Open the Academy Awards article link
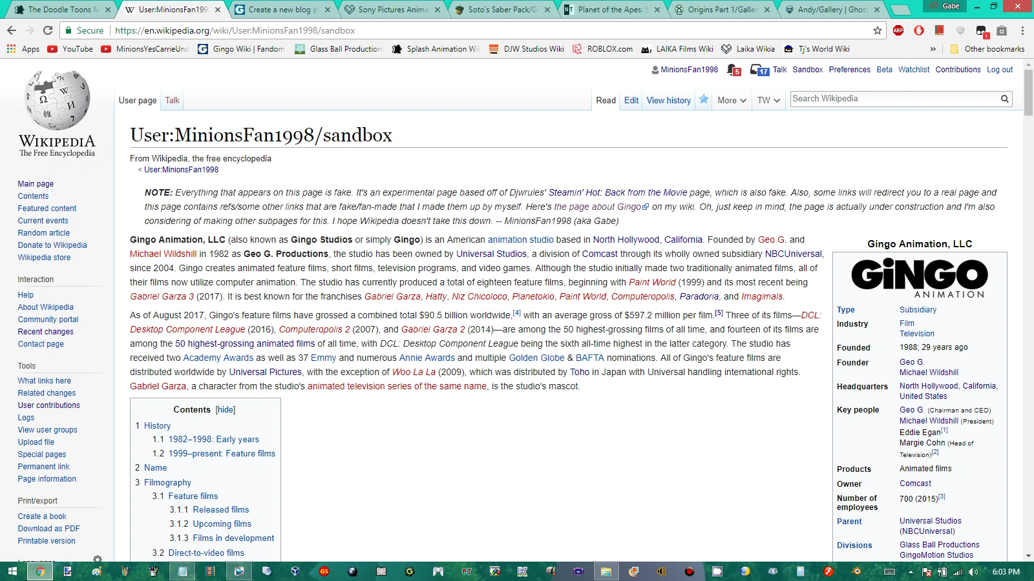The width and height of the screenshot is (1034, 581). (218, 358)
